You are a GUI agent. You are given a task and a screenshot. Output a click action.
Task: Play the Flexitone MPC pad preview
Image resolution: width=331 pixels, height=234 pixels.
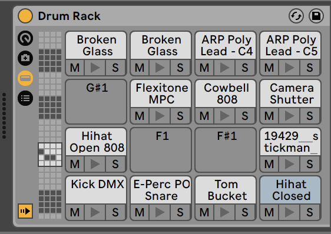[160, 116]
